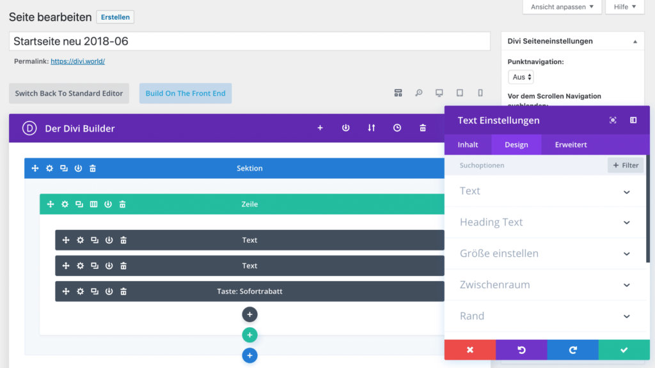The height and width of the screenshot is (368, 655).
Task: Discard changes with red X button
Action: click(470, 349)
